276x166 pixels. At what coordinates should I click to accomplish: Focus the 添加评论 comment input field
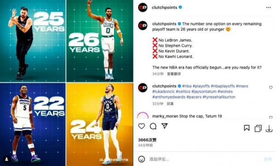(204, 159)
